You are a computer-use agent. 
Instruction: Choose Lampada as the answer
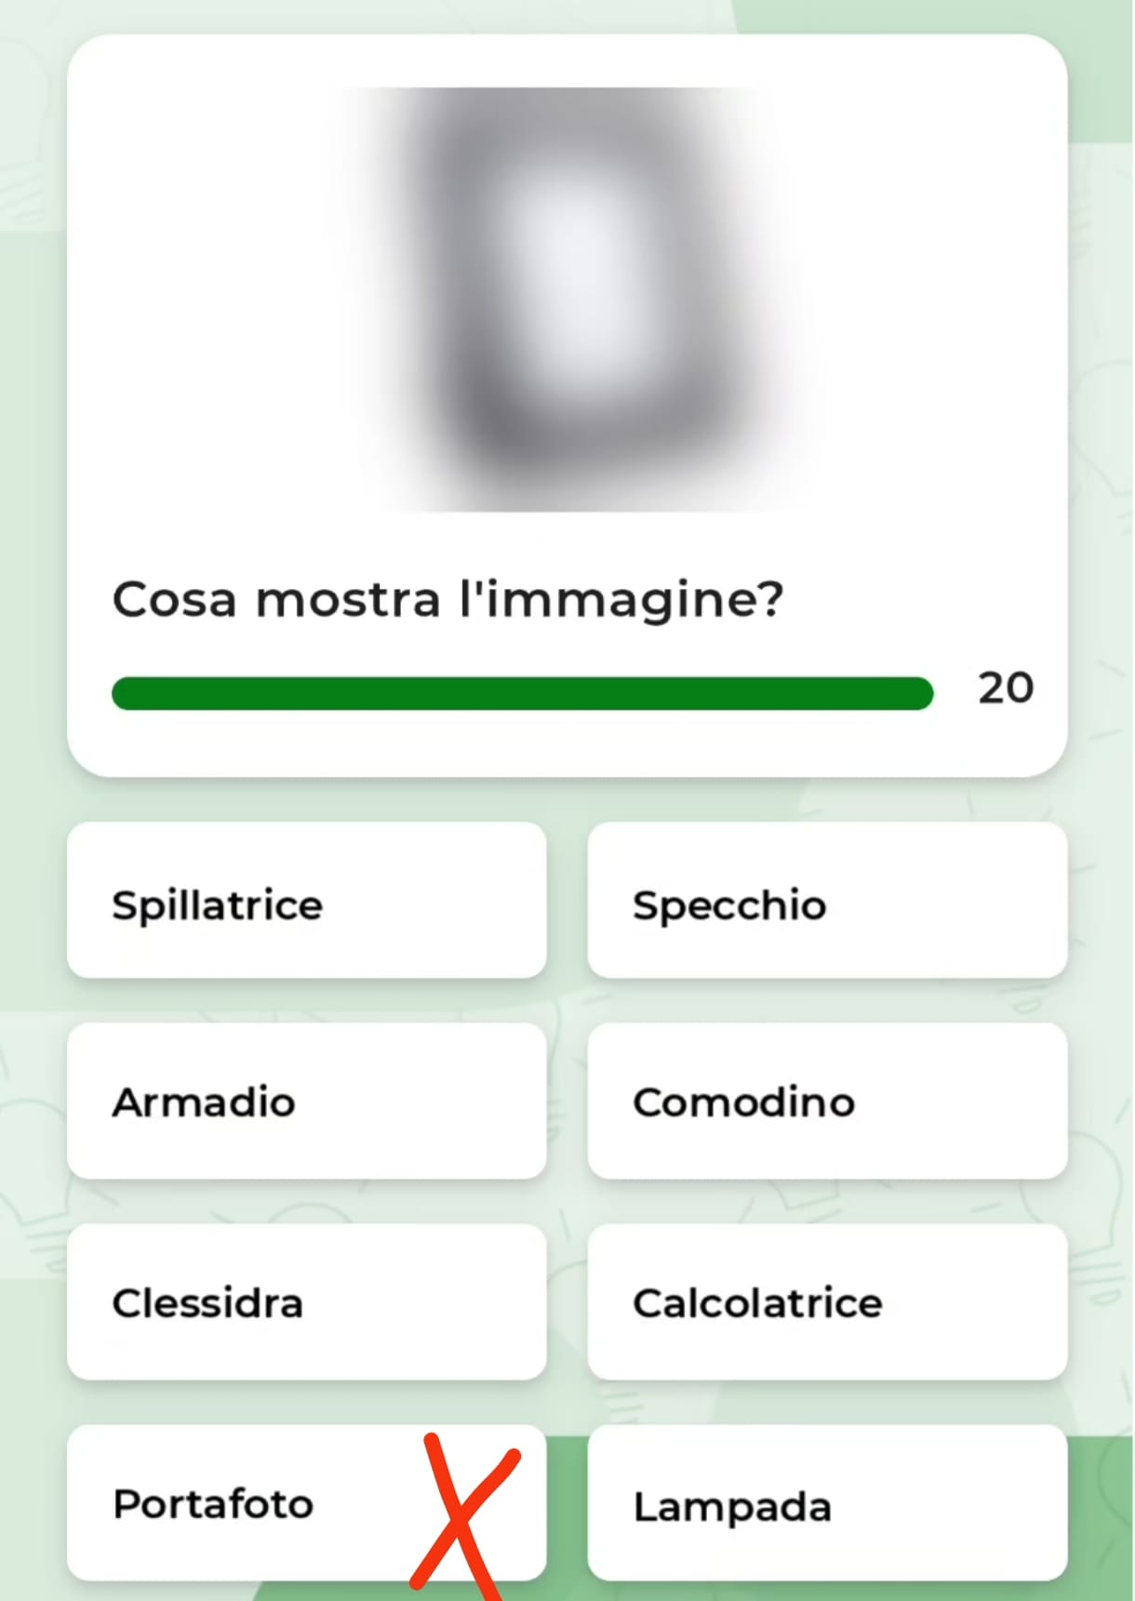click(827, 1502)
